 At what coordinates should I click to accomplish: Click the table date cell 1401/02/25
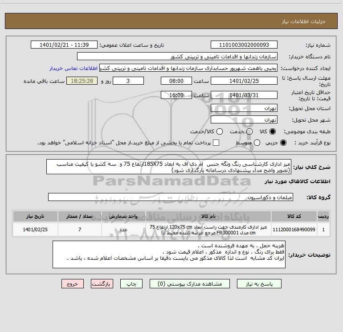click(35, 230)
